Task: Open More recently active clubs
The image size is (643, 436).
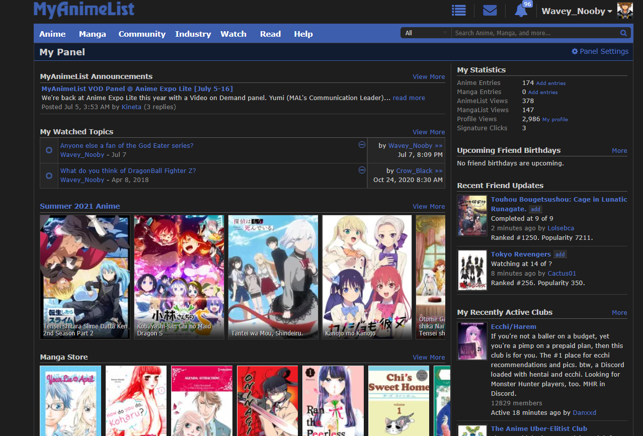Action: pos(619,313)
